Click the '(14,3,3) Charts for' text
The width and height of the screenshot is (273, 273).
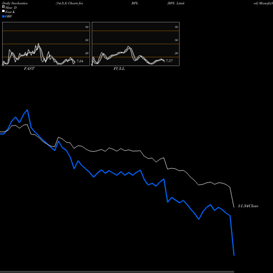pos(69,3)
